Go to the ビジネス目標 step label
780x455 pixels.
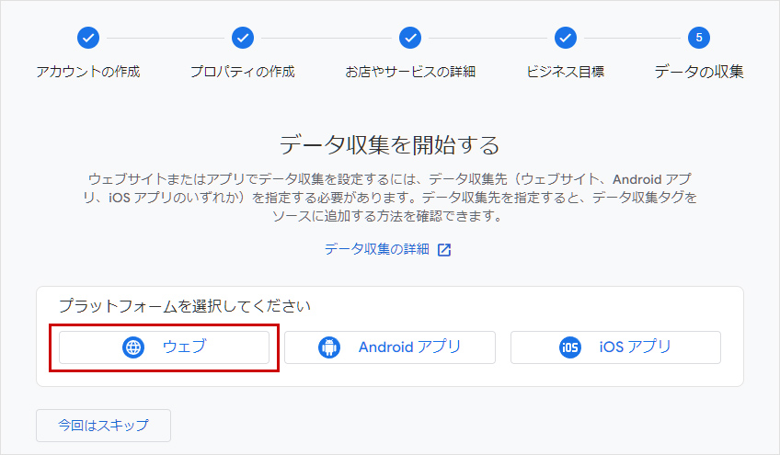(566, 72)
